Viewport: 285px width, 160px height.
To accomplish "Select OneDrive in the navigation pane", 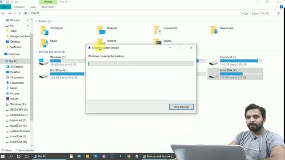I will point(14,54).
